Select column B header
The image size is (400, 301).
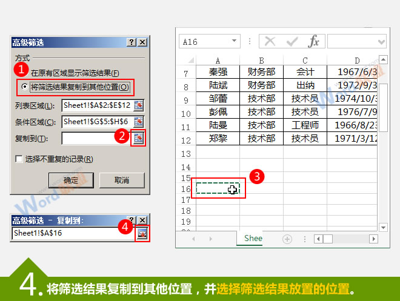[261, 61]
